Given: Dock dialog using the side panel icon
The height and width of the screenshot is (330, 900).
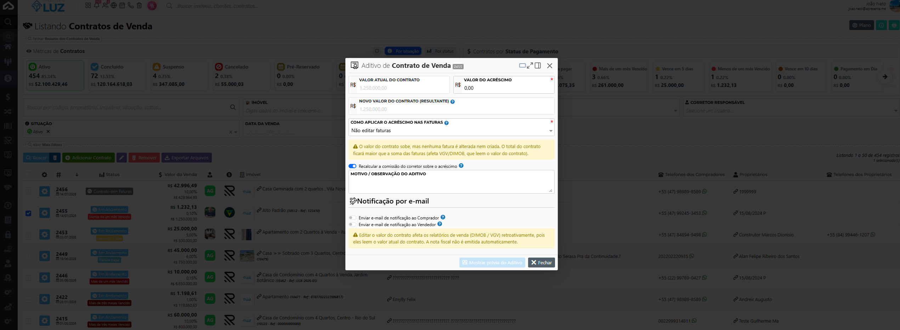Looking at the screenshot, I should click(538, 65).
